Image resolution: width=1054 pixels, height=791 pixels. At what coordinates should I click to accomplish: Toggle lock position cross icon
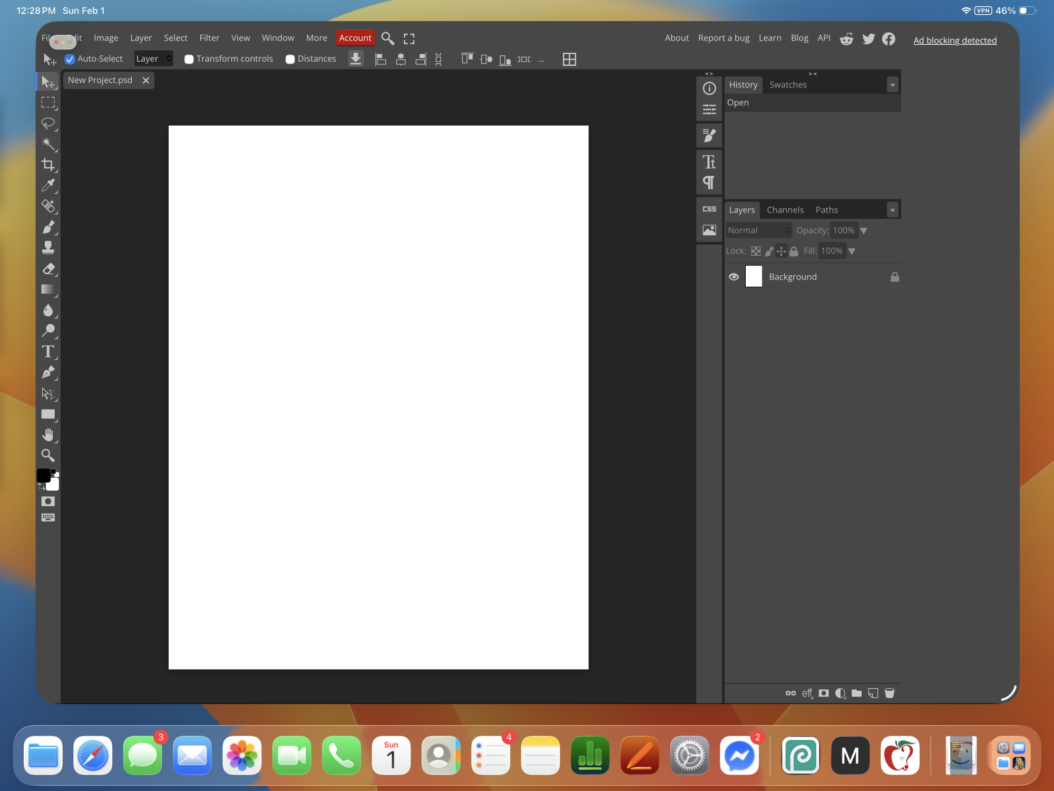click(x=781, y=251)
